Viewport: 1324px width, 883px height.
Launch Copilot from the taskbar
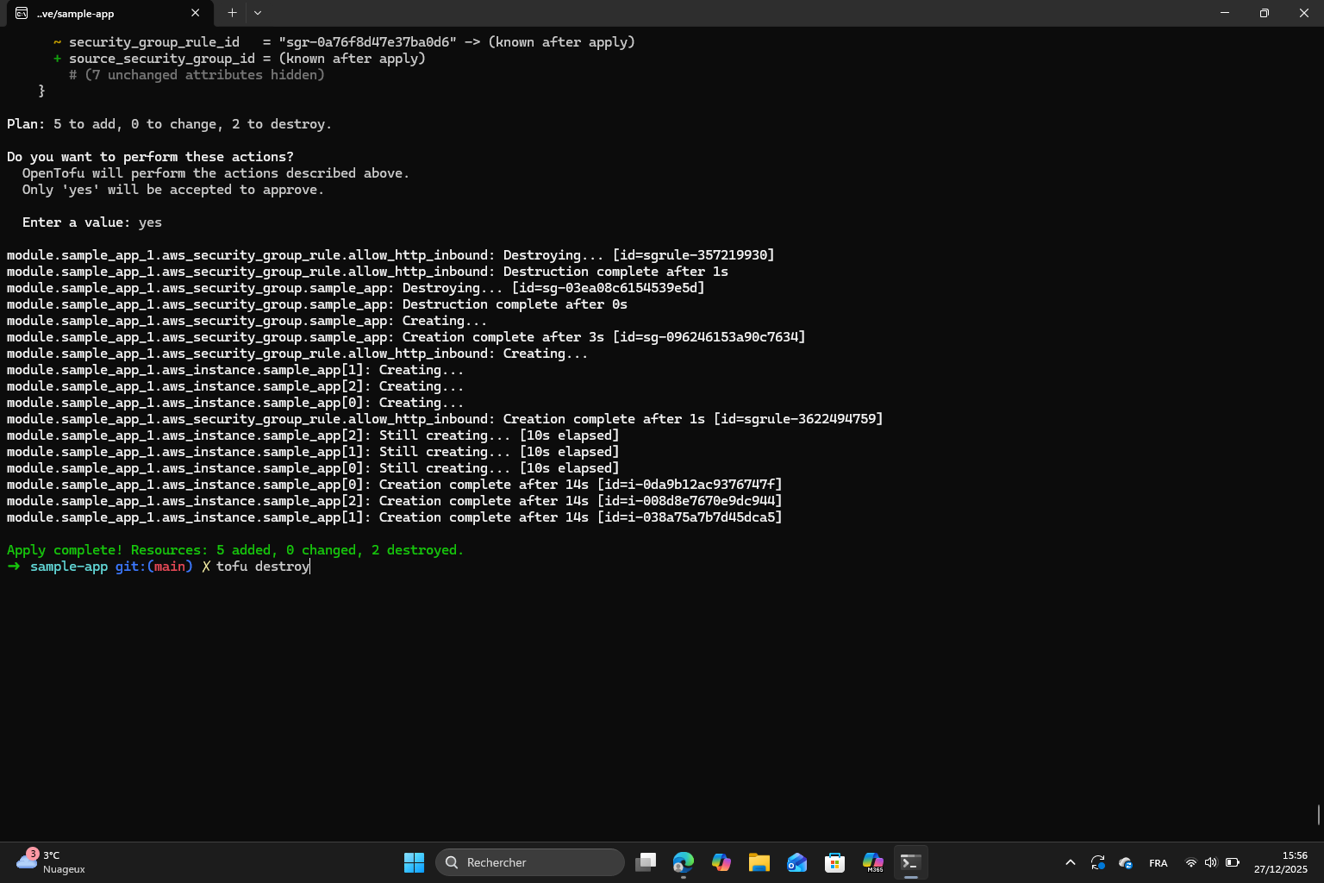pos(721,861)
